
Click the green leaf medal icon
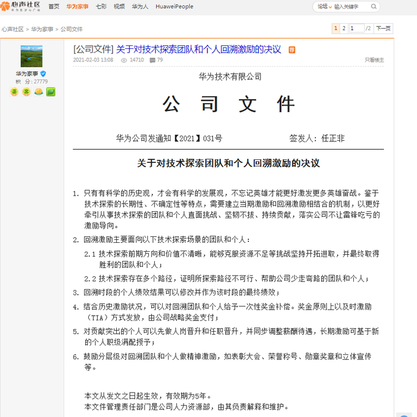51,92
